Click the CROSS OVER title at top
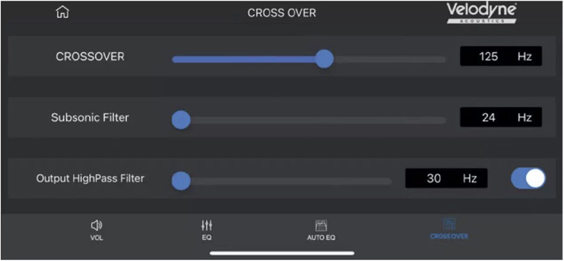Screen dimensions: 564x261 tap(281, 13)
